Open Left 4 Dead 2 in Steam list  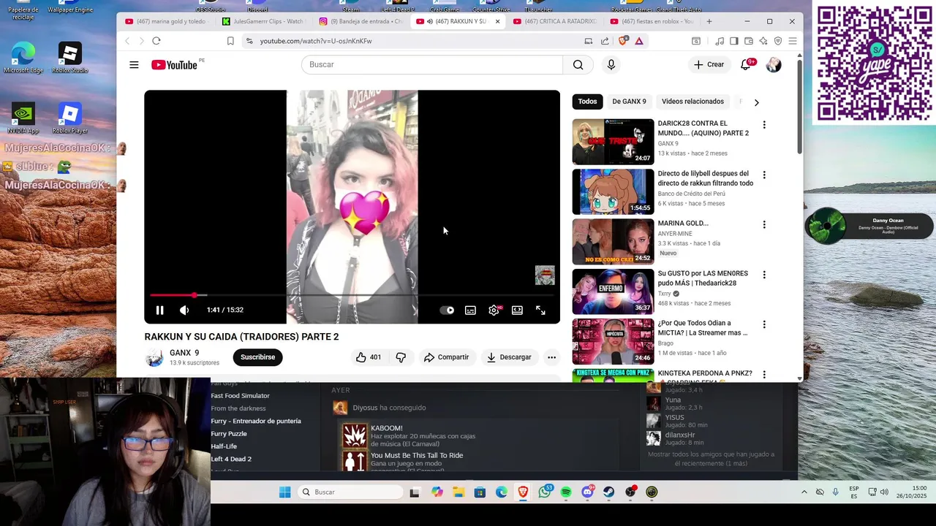(x=231, y=459)
